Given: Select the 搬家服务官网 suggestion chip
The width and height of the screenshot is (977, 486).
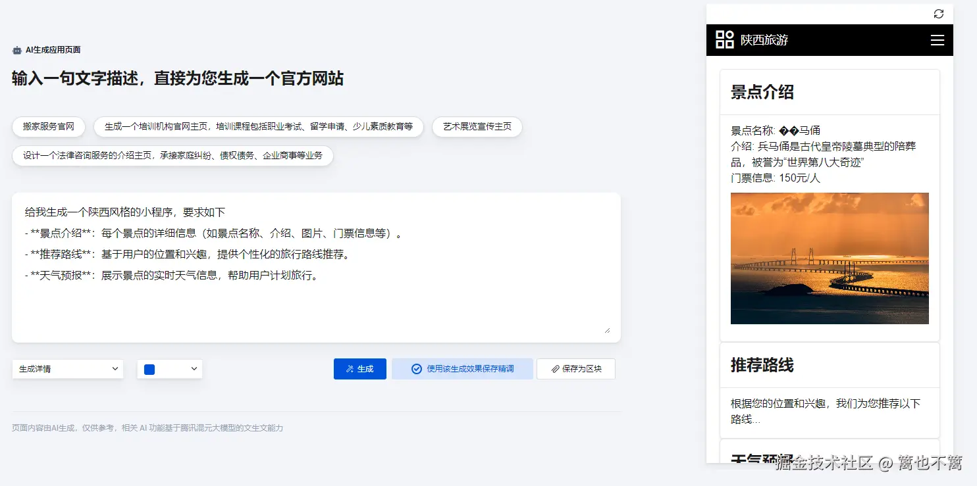Looking at the screenshot, I should (49, 126).
